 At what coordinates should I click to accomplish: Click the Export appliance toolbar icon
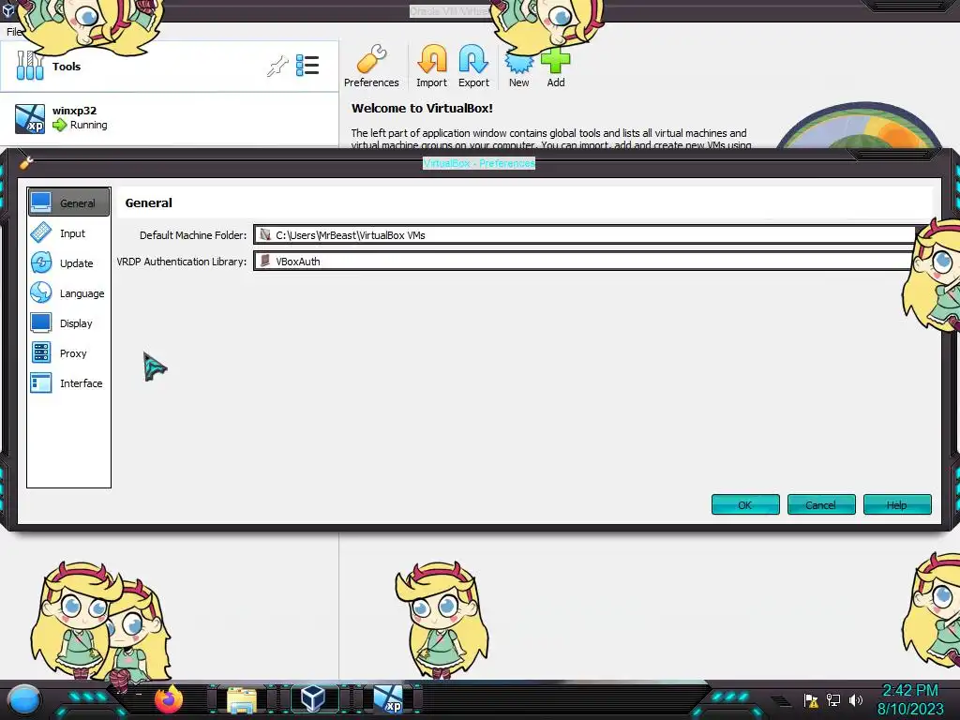[x=473, y=66]
